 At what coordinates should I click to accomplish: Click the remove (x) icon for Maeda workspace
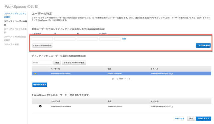[40, 106]
